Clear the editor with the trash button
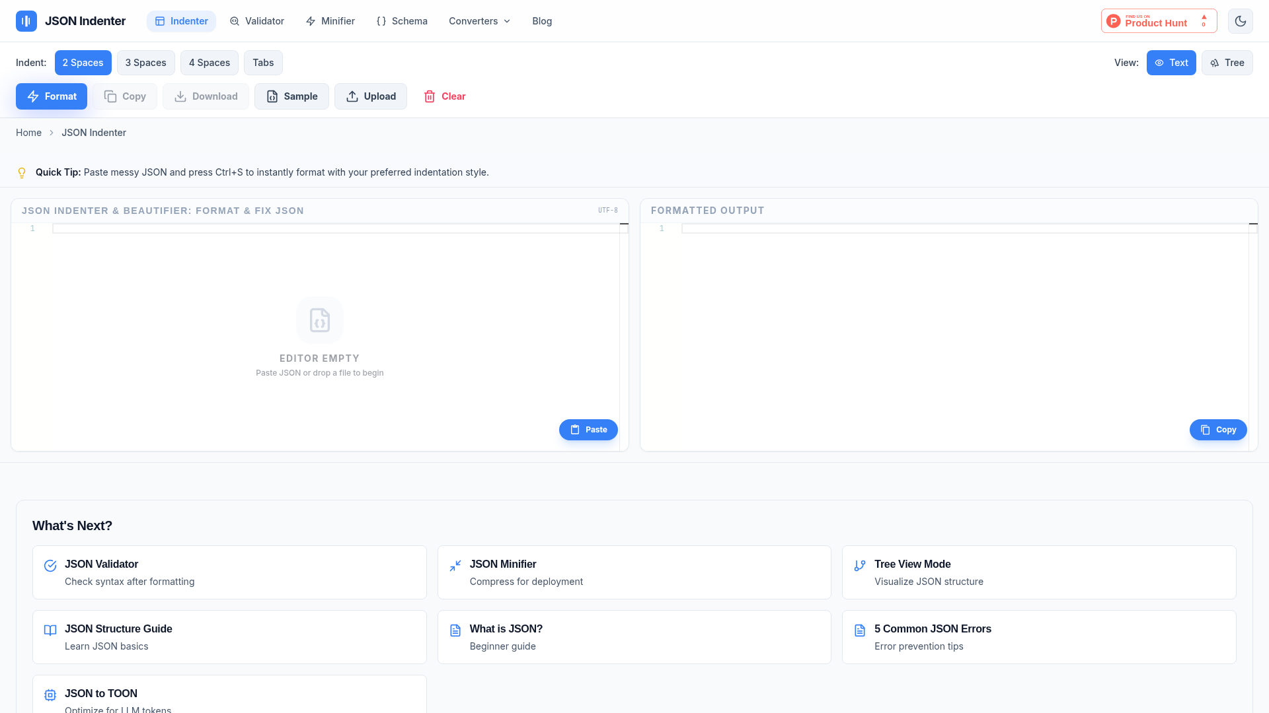The width and height of the screenshot is (1269, 713). point(444,96)
